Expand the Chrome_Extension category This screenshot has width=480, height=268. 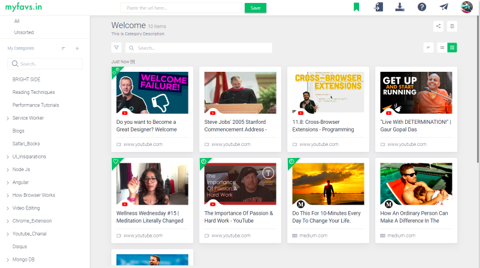8,221
